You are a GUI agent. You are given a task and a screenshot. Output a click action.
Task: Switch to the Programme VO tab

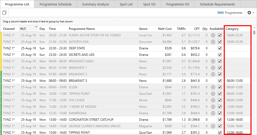[x=178, y=4]
